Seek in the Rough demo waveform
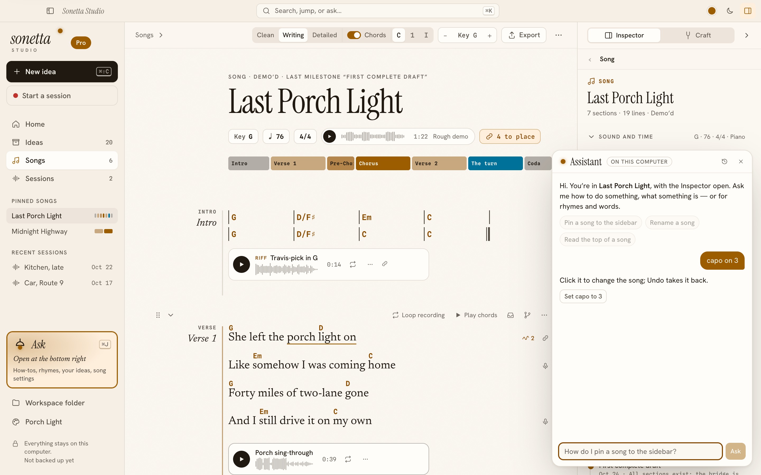 [x=373, y=136]
